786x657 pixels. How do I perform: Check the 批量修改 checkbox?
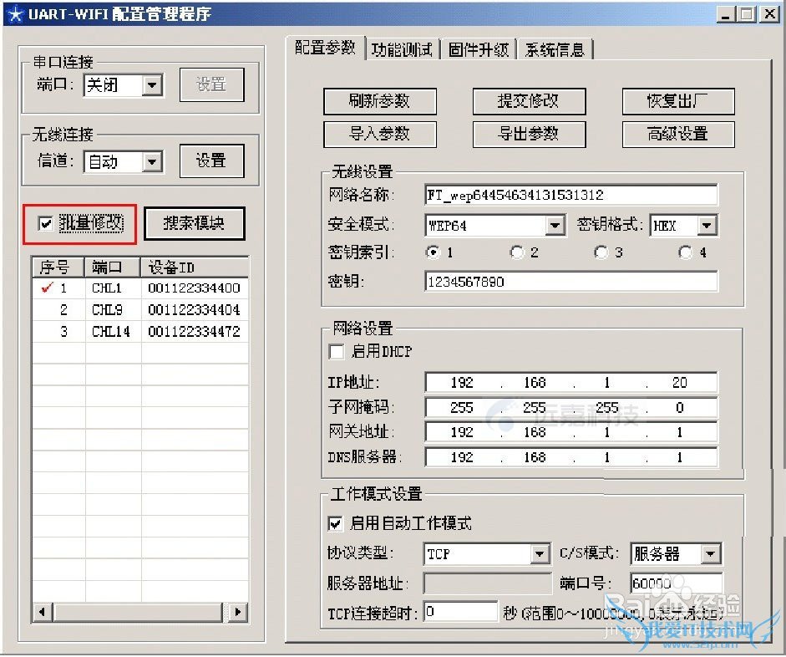point(46,223)
